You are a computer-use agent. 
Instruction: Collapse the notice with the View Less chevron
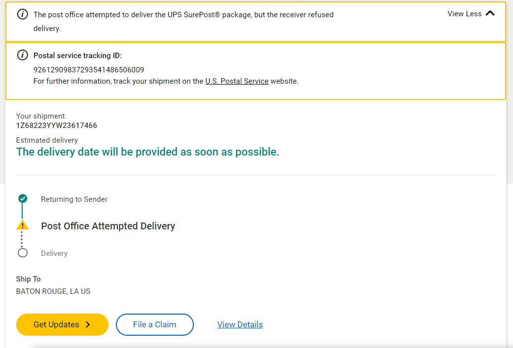tap(490, 14)
